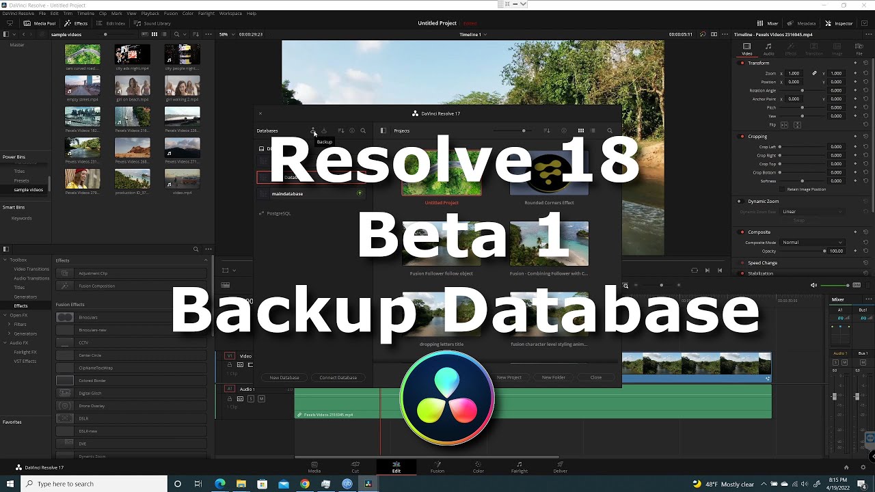Click the effects library search icon

(x=196, y=249)
